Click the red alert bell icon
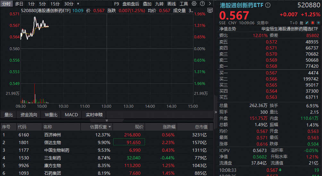Screen dimensions: 322x176 click(312, 23)
